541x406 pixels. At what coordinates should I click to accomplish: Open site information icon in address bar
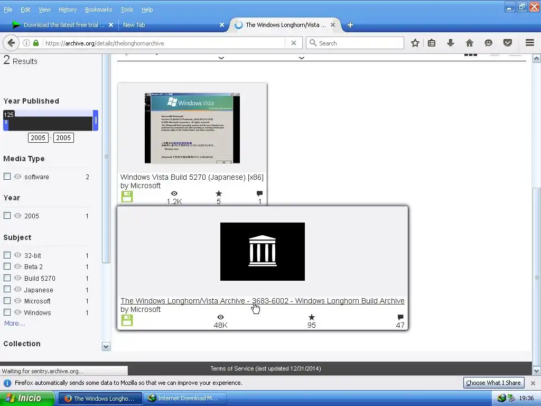(x=26, y=43)
